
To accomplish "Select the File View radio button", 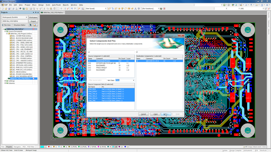I will point(3,25).
